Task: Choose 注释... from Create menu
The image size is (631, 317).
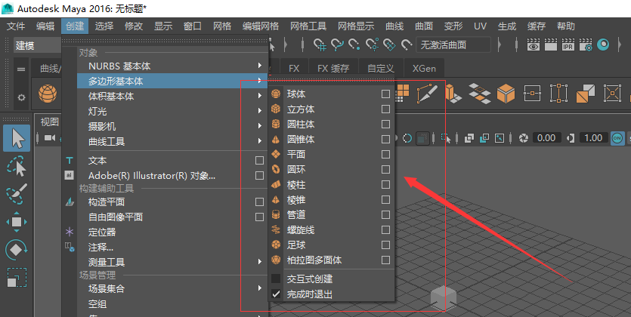Action: tap(101, 247)
